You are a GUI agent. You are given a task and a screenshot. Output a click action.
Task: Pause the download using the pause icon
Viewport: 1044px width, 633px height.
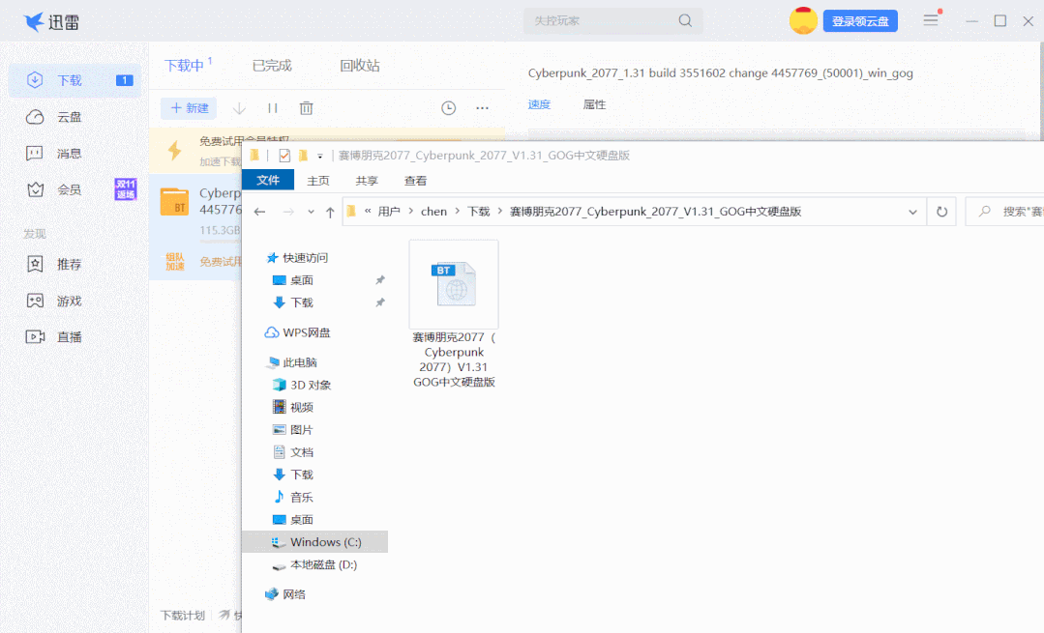272,107
